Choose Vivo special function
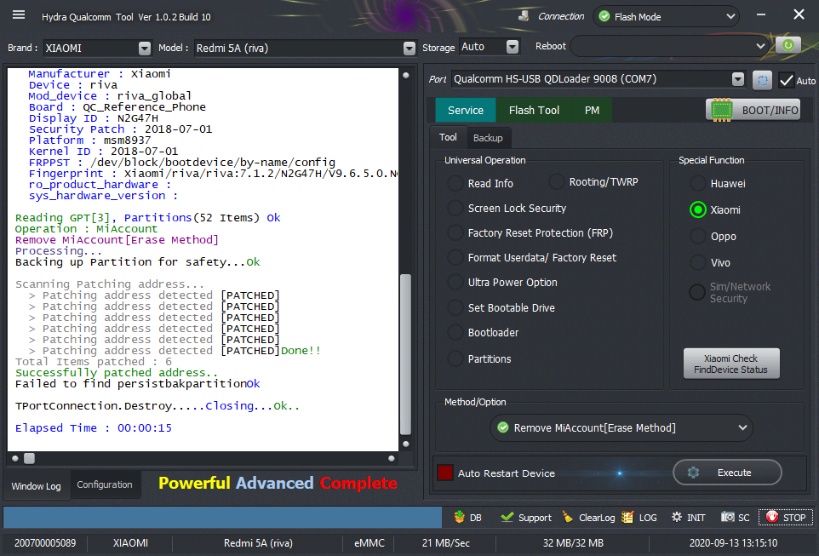 click(710, 263)
